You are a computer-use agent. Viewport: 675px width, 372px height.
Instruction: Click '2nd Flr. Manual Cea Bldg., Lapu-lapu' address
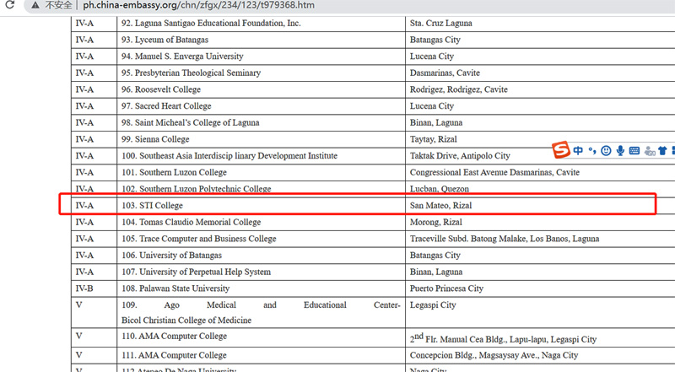coord(503,338)
